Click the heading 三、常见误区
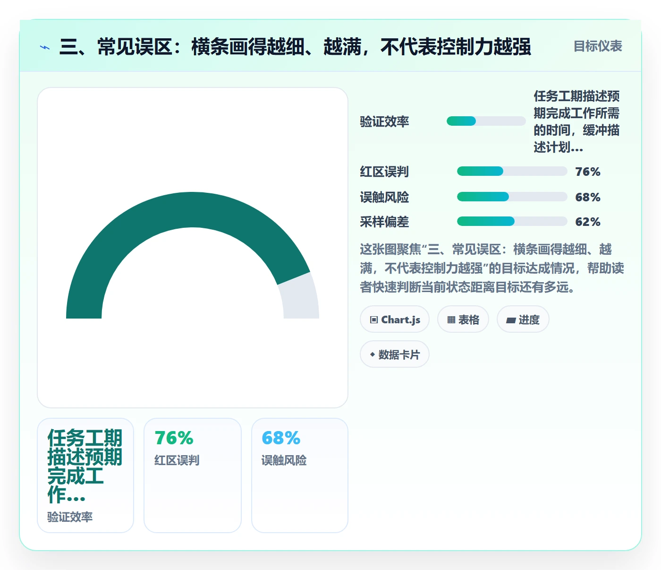 tap(295, 47)
